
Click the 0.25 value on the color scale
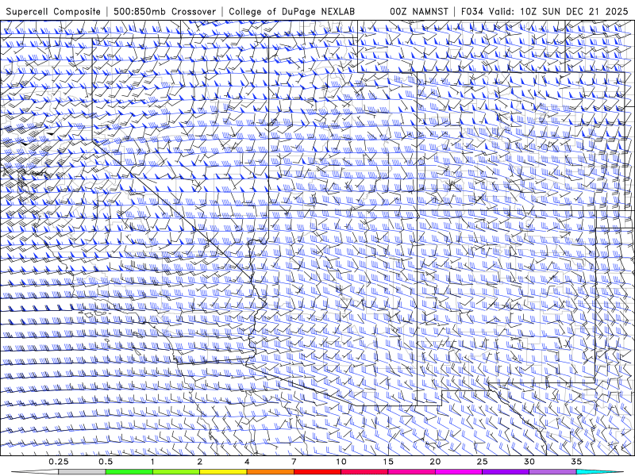pos(59,462)
